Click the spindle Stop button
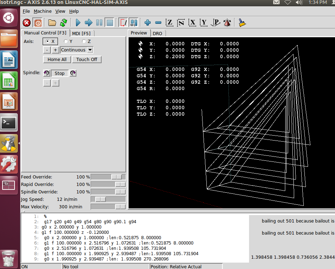The image size is (335, 269). (x=60, y=73)
